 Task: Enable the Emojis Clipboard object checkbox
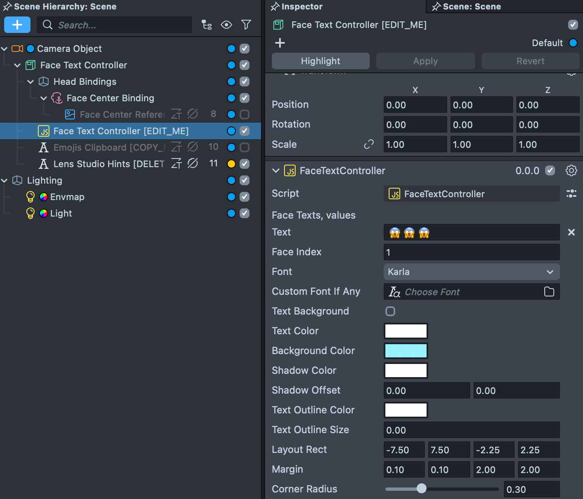[245, 147]
